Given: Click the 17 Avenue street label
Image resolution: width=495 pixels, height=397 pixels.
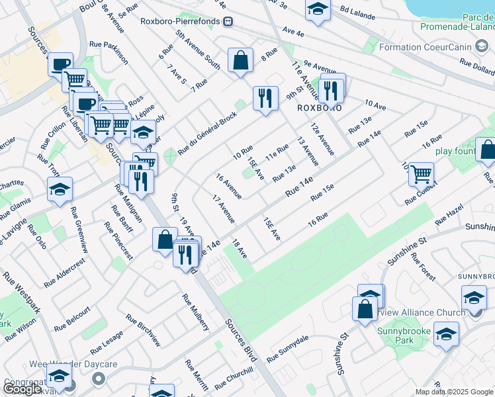Looking at the screenshot, I should click(224, 209).
